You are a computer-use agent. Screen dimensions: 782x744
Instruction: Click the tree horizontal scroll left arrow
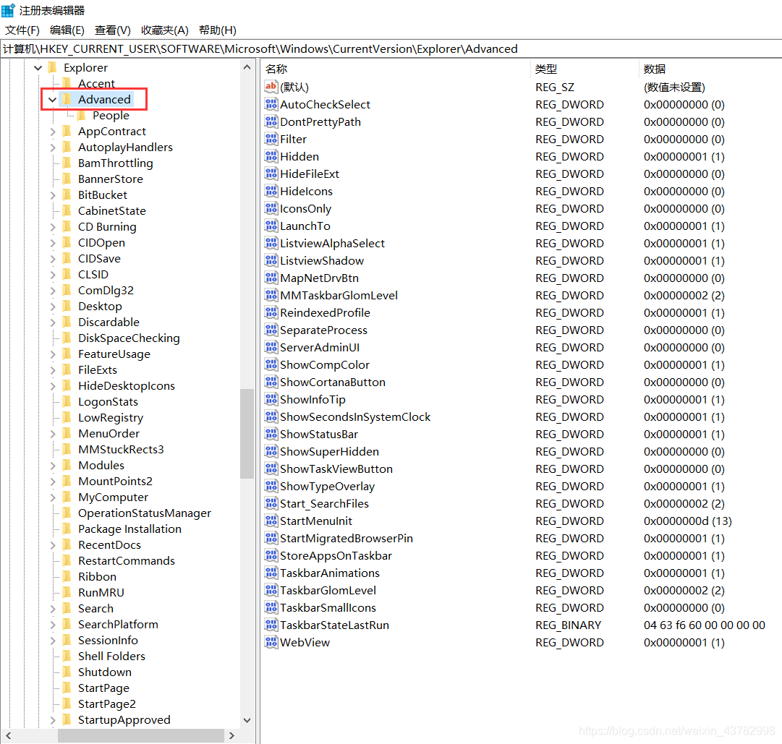point(9,735)
